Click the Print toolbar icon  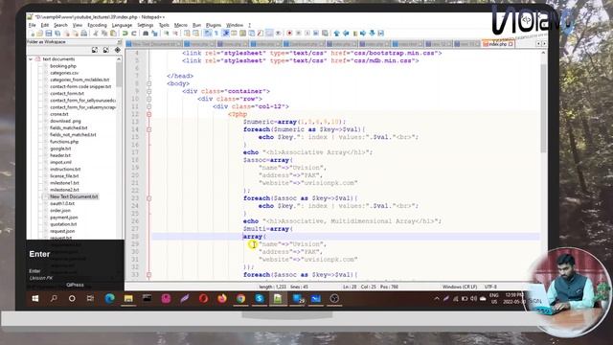[x=84, y=34]
